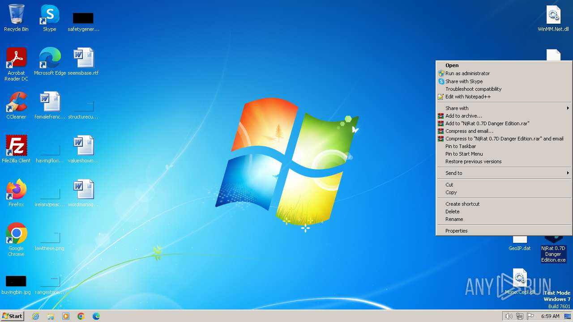Open the CCleaner desktop shortcut
The image size is (573, 322).
[x=16, y=106]
